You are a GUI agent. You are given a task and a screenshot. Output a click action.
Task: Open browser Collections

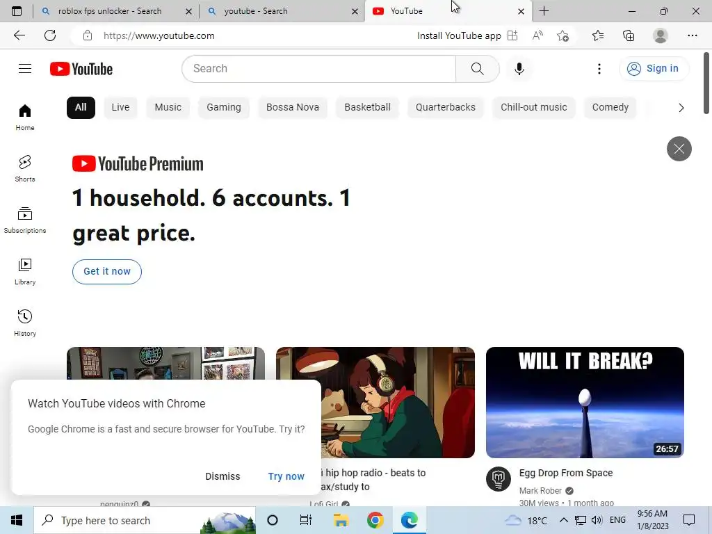[x=629, y=35]
